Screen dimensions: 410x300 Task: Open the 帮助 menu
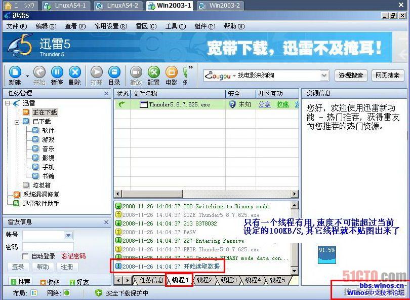[234, 26]
